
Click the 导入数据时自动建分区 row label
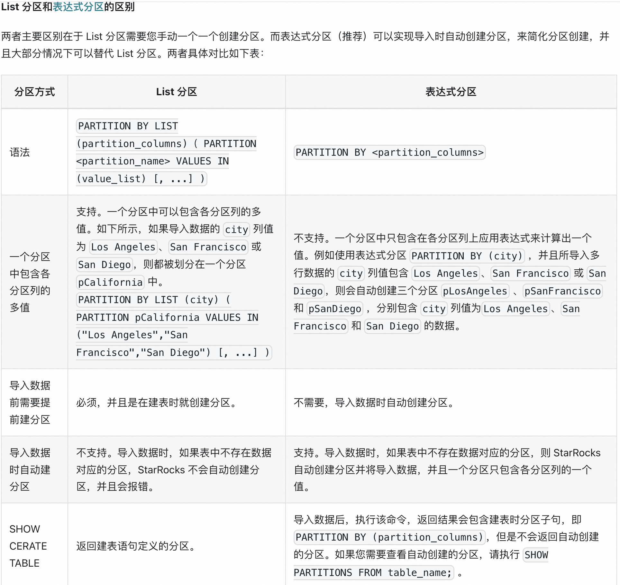tap(30, 470)
